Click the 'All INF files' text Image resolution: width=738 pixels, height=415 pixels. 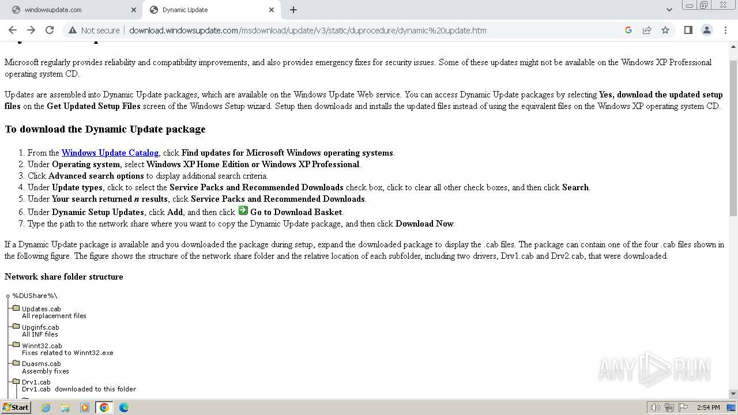click(40, 334)
